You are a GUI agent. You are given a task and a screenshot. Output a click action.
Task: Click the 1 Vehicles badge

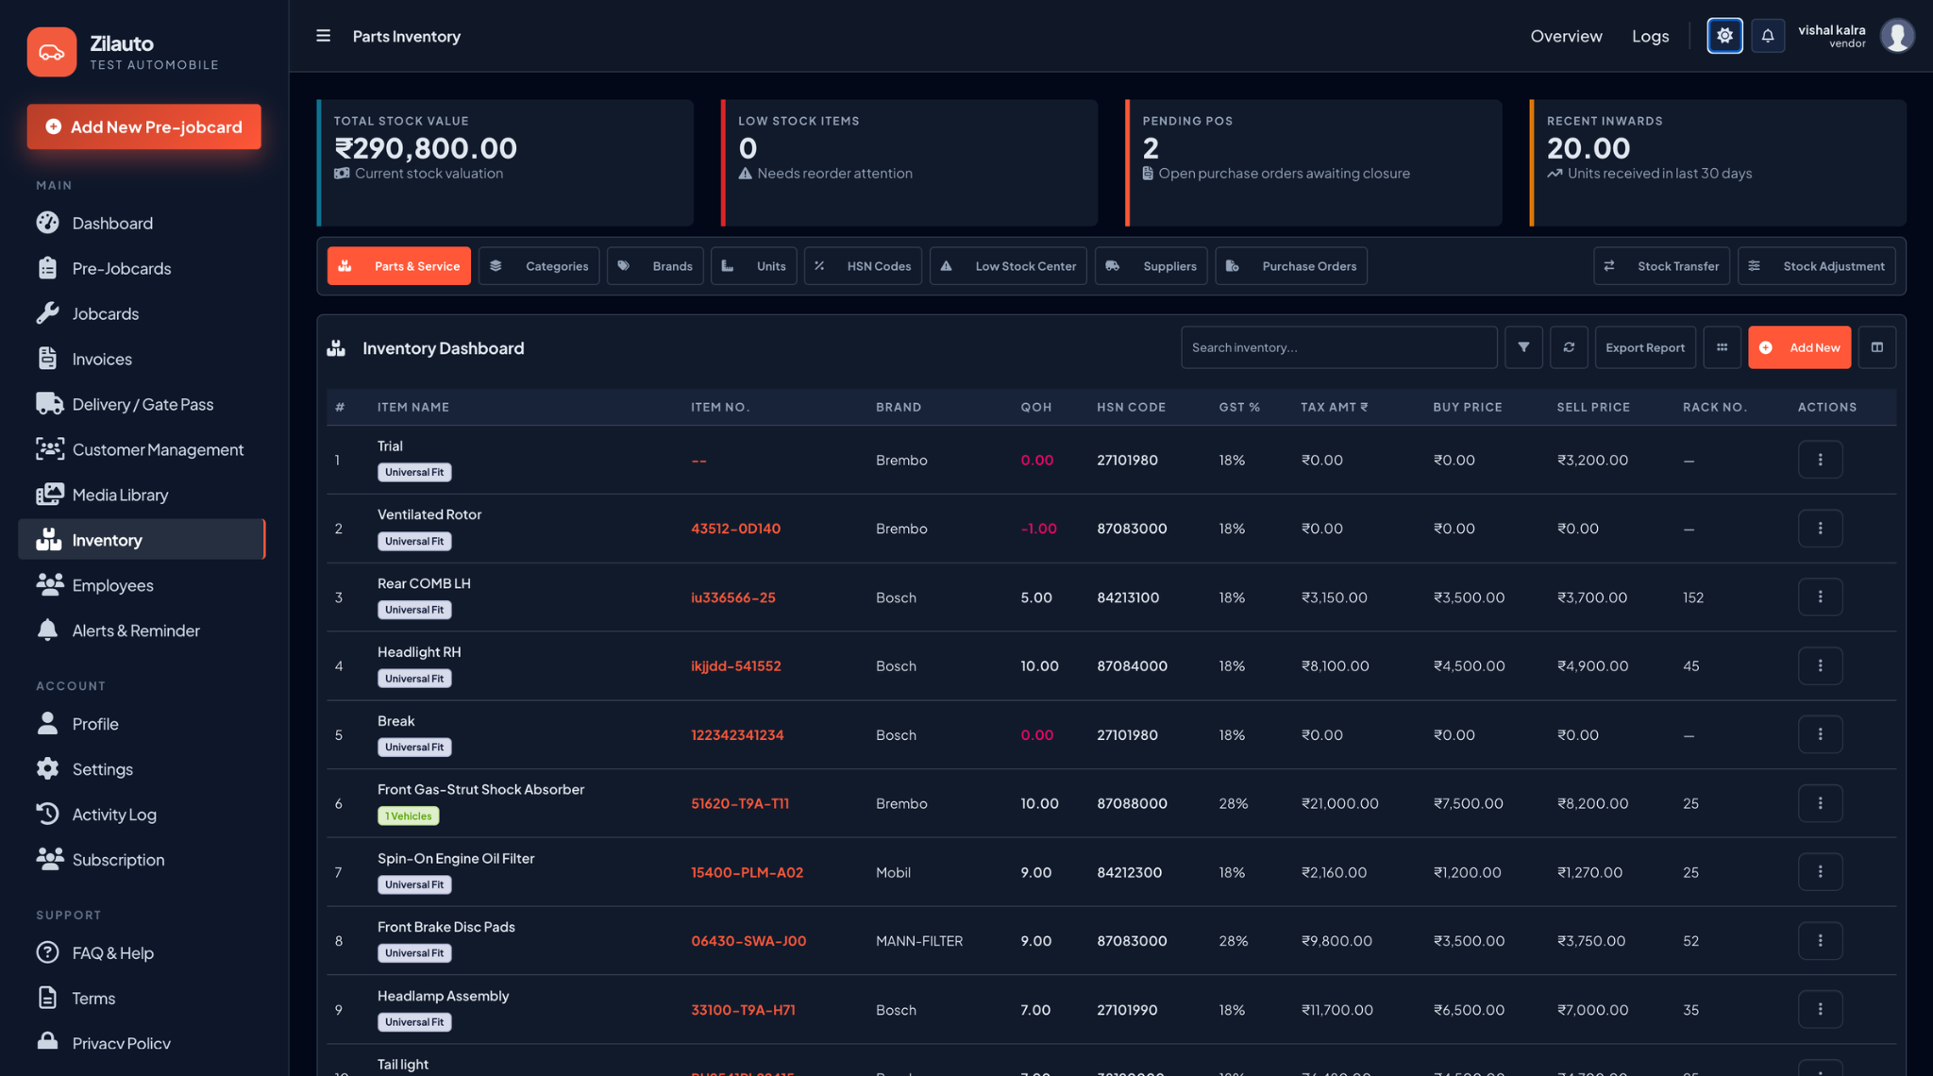[409, 816]
